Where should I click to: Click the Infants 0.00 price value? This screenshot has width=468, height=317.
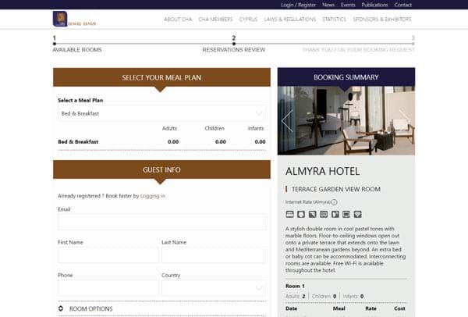point(260,142)
